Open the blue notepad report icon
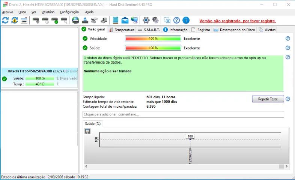Viewport: 295px width, 180px height. point(116,20)
